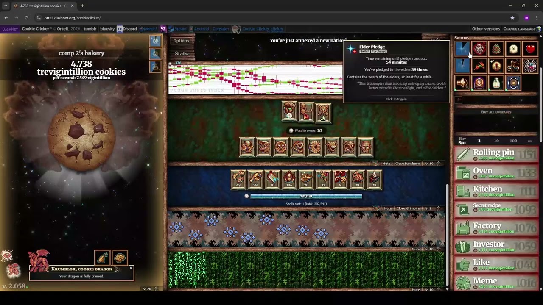Screen dimensions: 543x305
Task: Cast the Grimoire spell costing 48
Action: [238, 179]
